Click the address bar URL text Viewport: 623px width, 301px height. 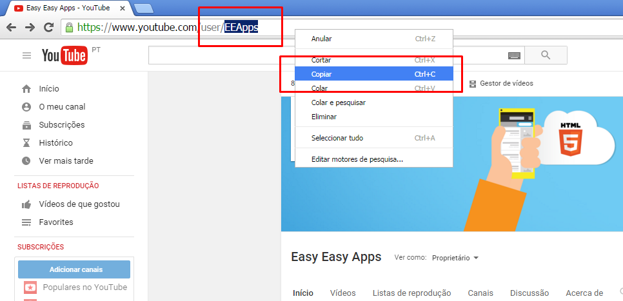tap(168, 28)
